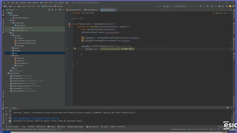Select AndroidManifest.xml in project tree
The height and width of the screenshot is (133, 237).
20,18
